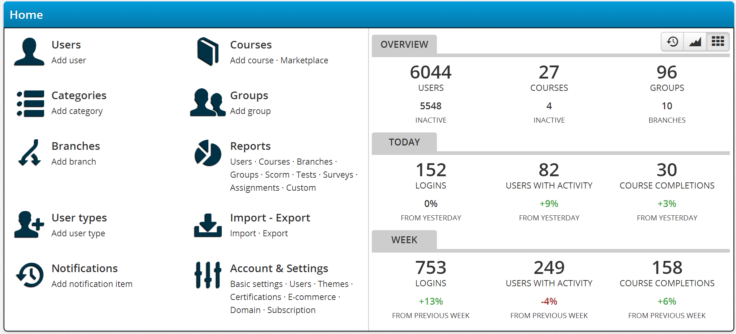The height and width of the screenshot is (334, 736).
Task: Click the Notifications history clock icon
Action: [x=29, y=275]
